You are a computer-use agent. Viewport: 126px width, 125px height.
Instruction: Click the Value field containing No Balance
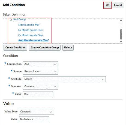(34, 119)
